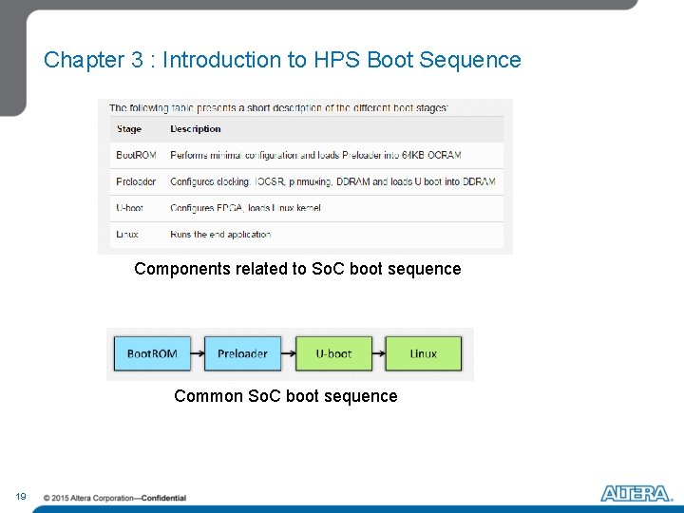Click 'Components related to SoC boot sequence' caption
The height and width of the screenshot is (513, 684).
(297, 269)
